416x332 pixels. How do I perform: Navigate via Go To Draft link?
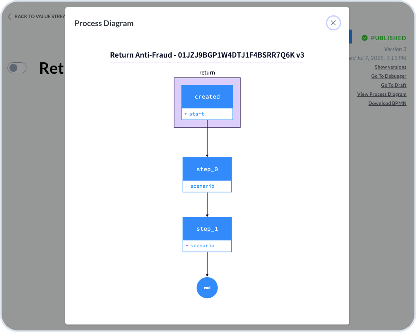(393, 85)
